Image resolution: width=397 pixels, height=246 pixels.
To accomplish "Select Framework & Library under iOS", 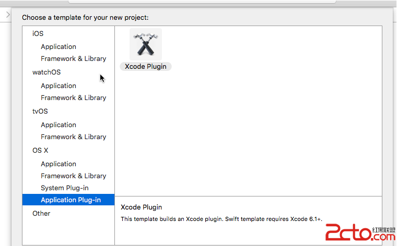I will (74, 58).
